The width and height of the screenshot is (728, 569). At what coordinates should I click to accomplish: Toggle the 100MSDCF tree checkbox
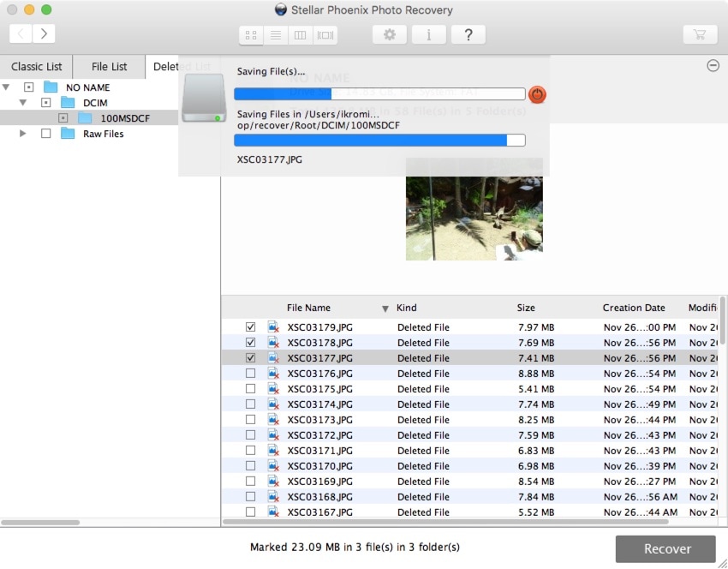(63, 117)
